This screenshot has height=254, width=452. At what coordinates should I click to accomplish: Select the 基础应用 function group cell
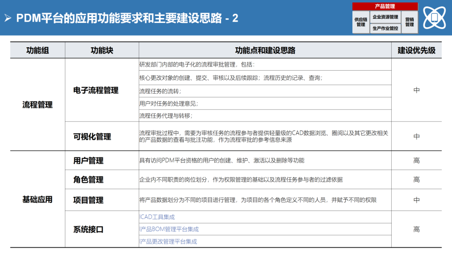coord(38,199)
